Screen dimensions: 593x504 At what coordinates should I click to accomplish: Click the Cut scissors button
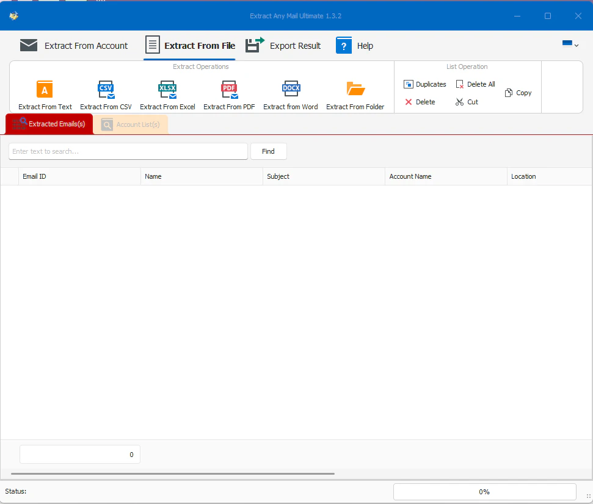467,102
